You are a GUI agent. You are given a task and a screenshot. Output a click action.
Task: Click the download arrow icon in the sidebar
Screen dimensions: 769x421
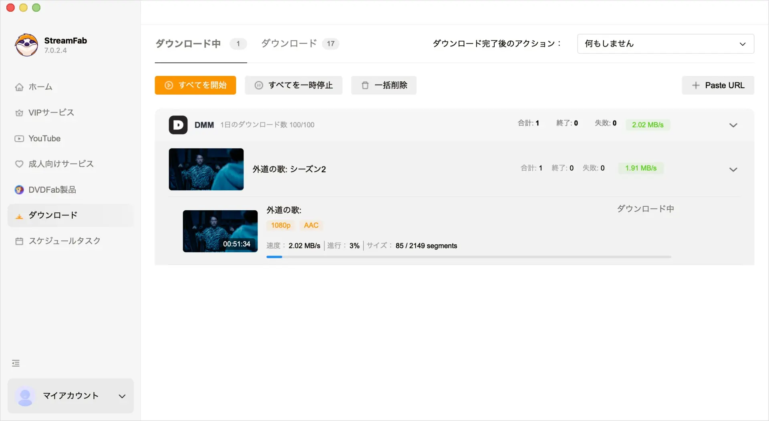pos(19,216)
